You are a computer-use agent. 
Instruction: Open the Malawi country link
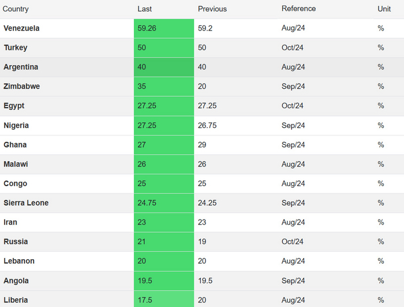point(16,164)
